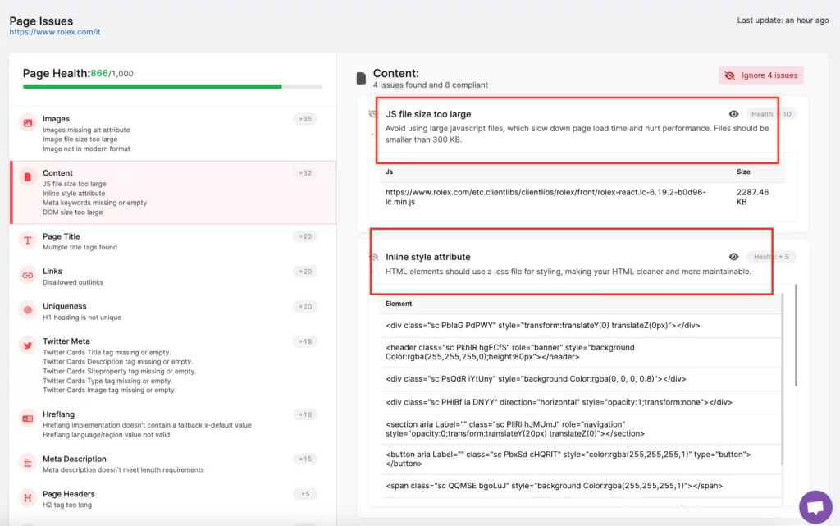Viewport: 840px width, 526px height.
Task: Click the Uniqueness fingerprint icon
Action: (28, 310)
